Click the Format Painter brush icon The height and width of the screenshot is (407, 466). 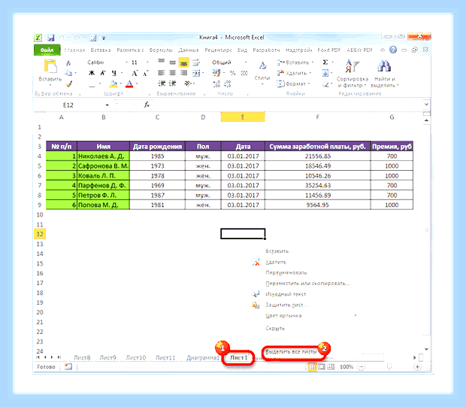(x=69, y=84)
